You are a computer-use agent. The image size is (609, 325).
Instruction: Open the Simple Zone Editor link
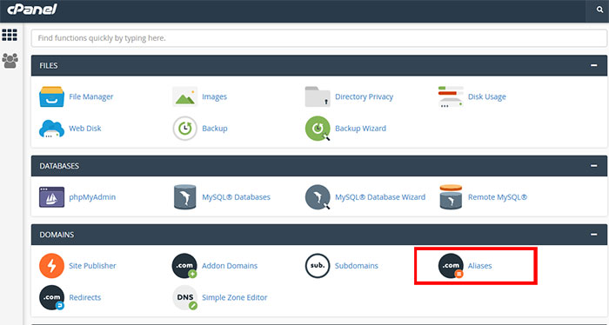coord(234,297)
